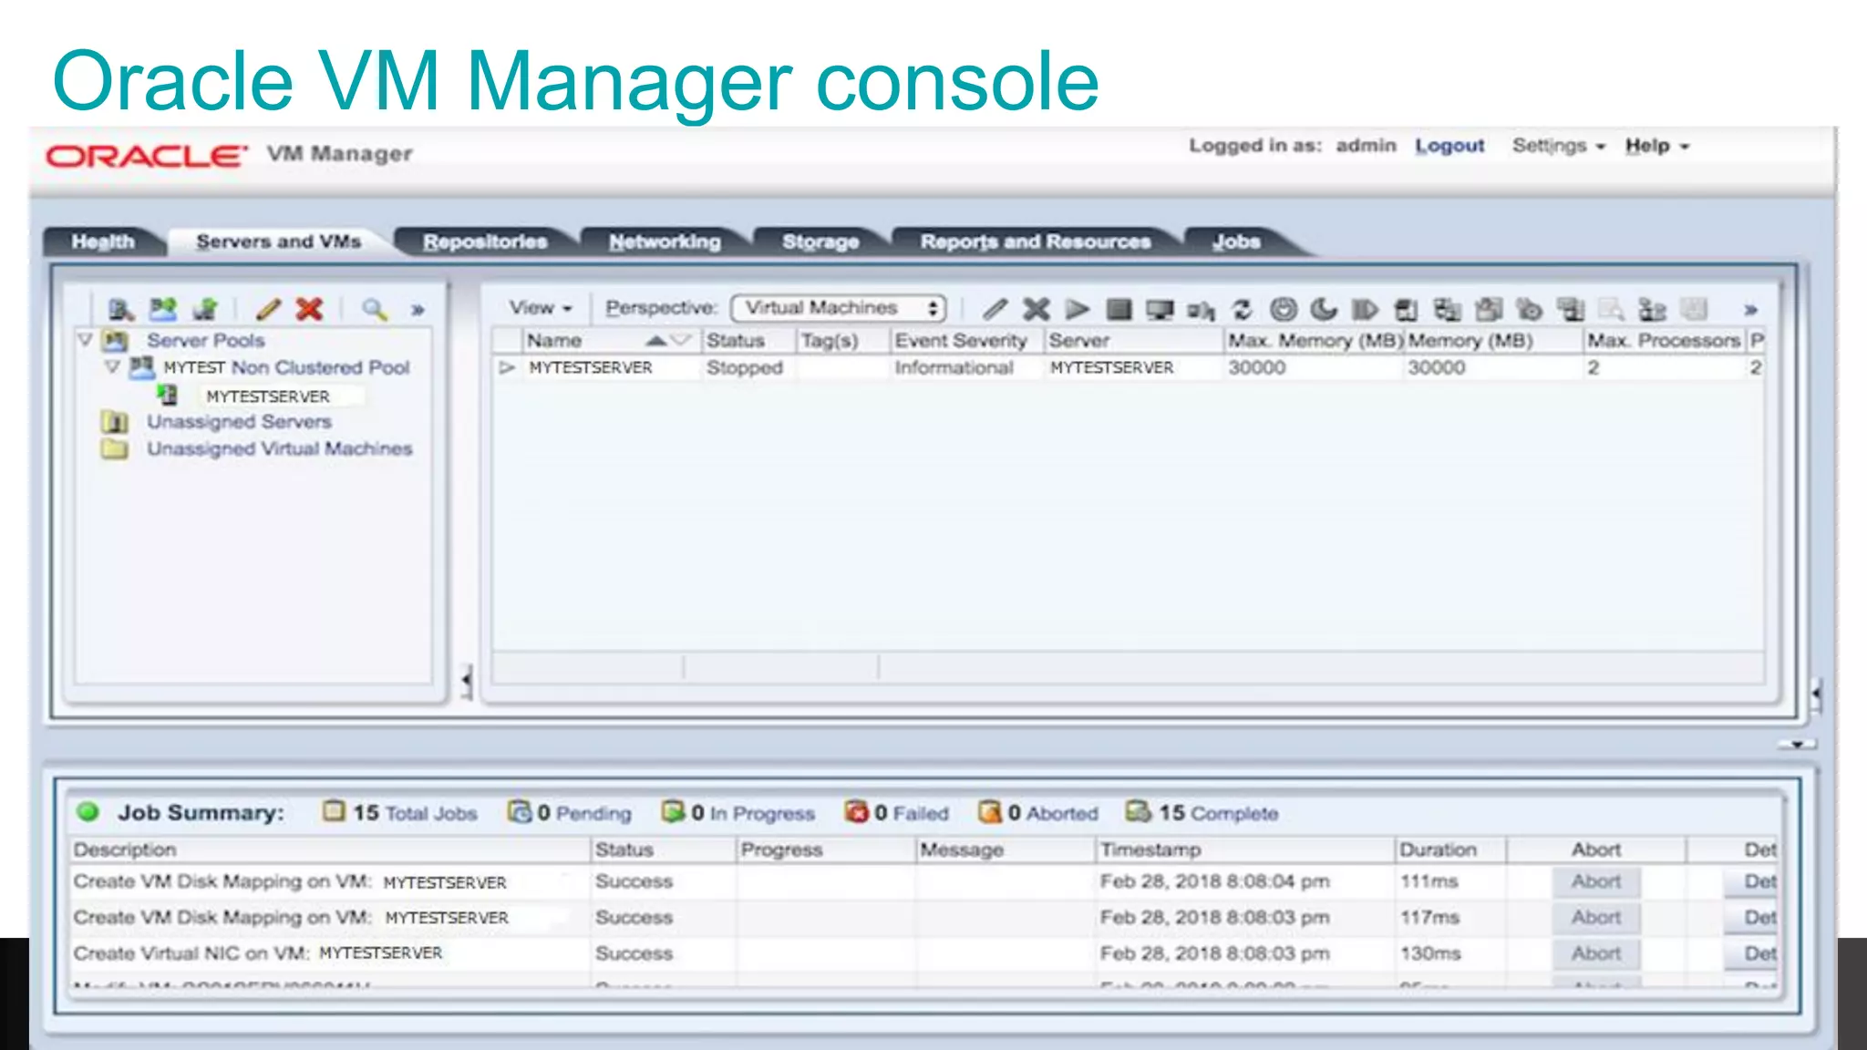The width and height of the screenshot is (1867, 1050).
Task: Switch to the Networking tab
Action: point(665,242)
